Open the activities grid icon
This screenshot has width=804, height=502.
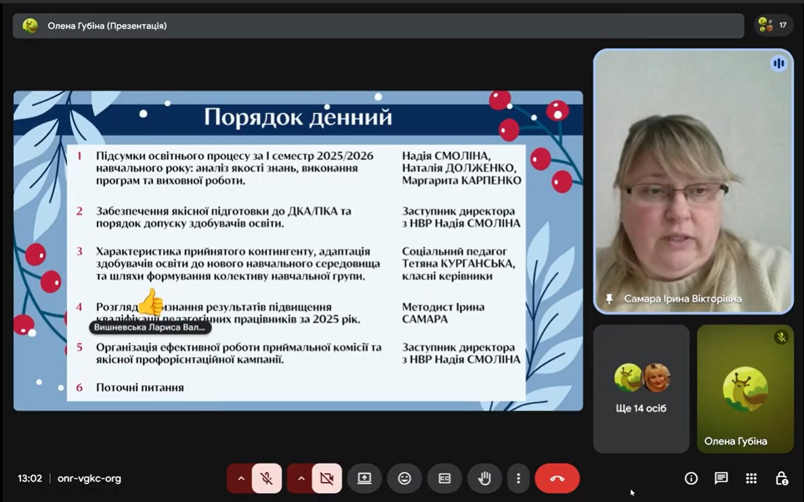(x=751, y=478)
